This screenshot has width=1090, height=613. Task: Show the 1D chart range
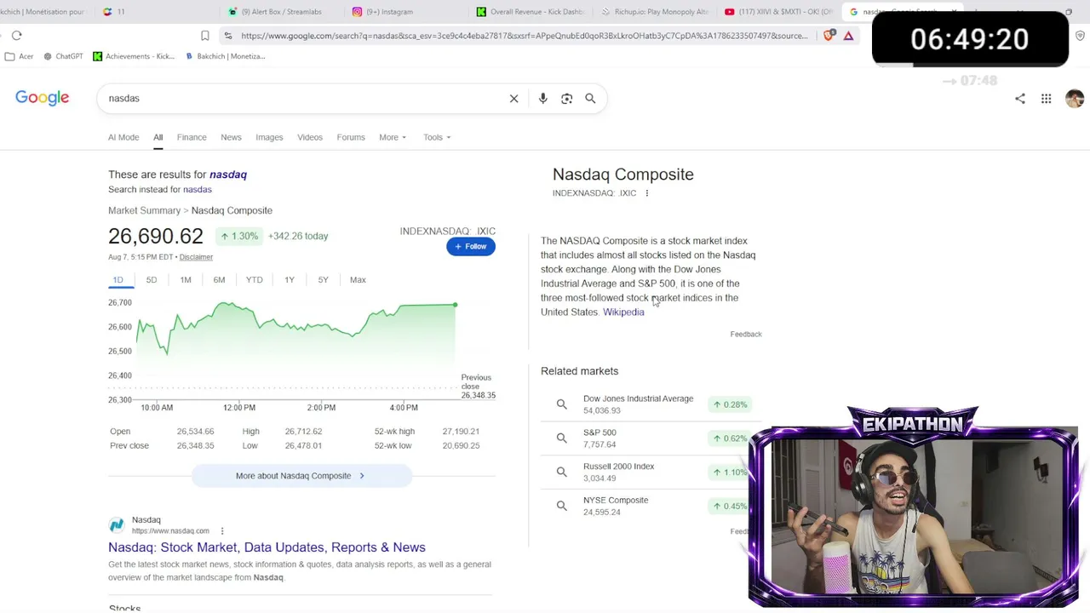point(118,279)
